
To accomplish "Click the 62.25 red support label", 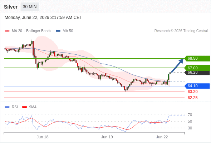I will [192, 98].
